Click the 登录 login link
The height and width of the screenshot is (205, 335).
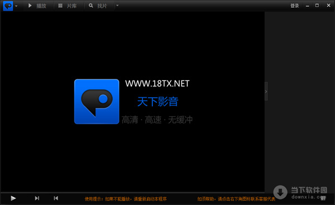click(294, 6)
